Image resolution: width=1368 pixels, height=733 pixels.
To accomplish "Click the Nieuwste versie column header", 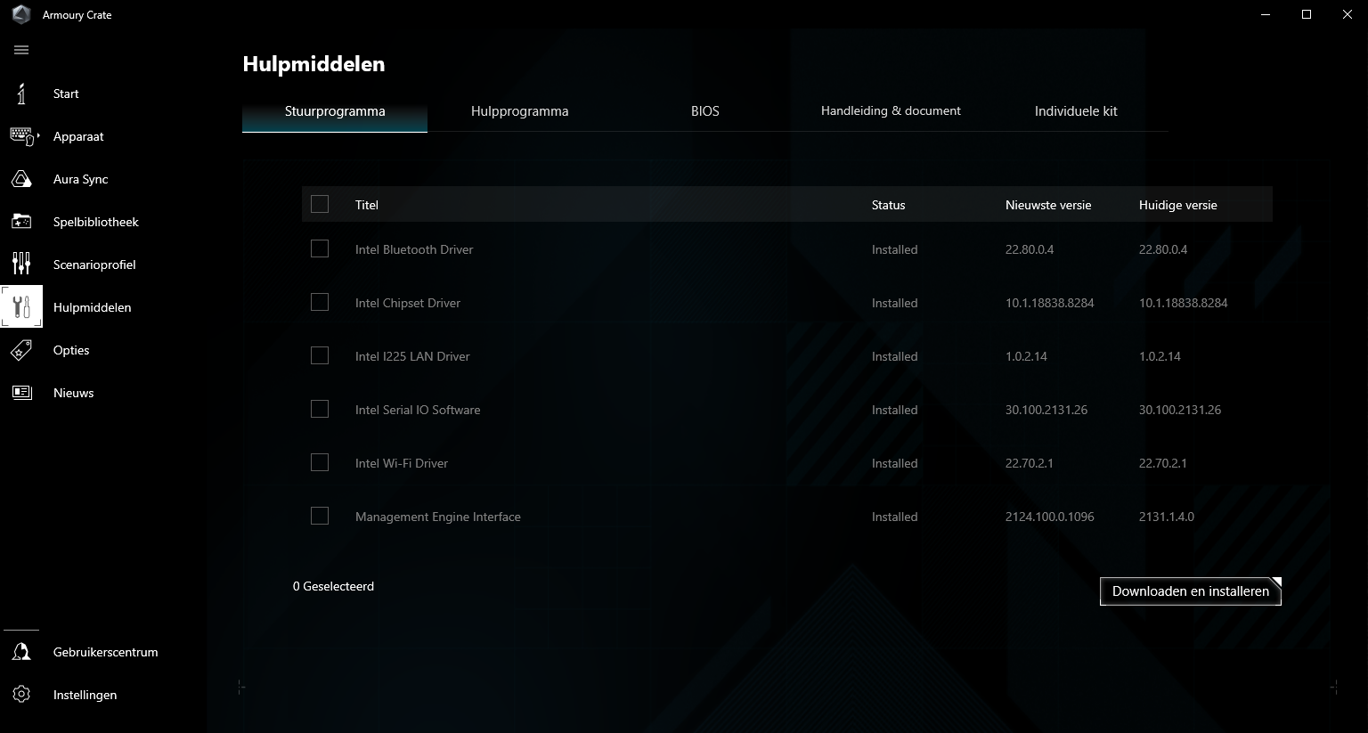I will pos(1048,205).
